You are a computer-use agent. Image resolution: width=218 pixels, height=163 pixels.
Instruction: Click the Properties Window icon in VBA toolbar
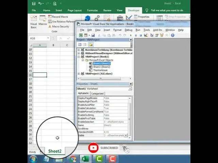tap(157, 35)
